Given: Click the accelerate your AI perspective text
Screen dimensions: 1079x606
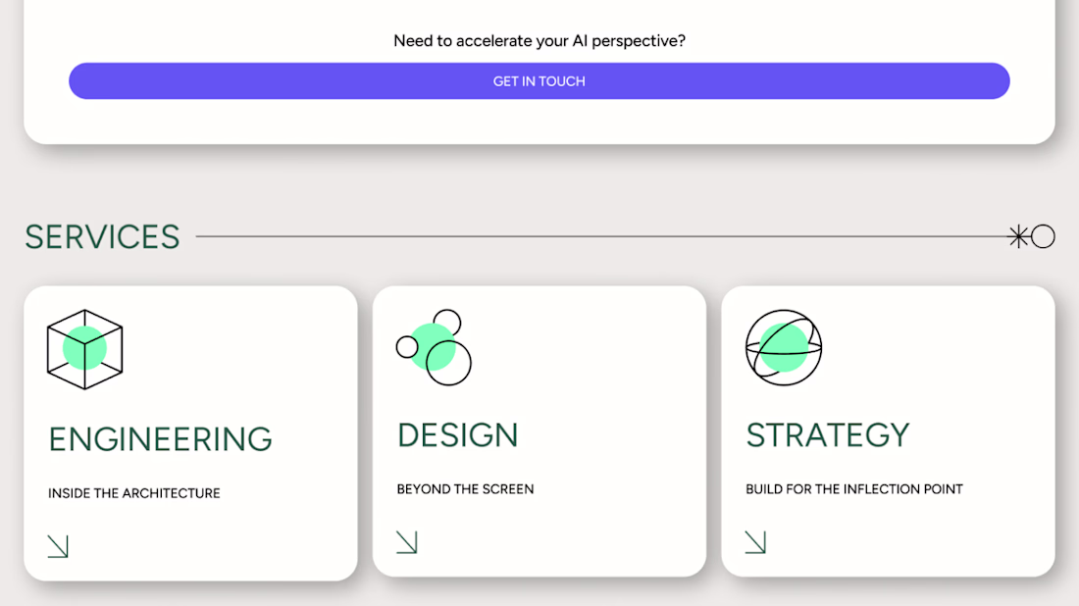Looking at the screenshot, I should (539, 40).
